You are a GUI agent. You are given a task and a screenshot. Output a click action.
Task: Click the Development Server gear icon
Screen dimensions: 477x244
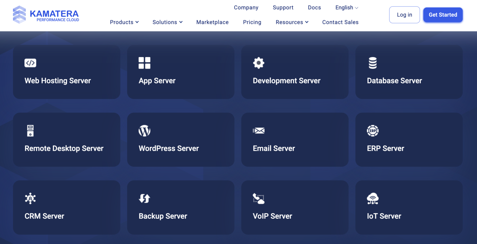point(258,63)
